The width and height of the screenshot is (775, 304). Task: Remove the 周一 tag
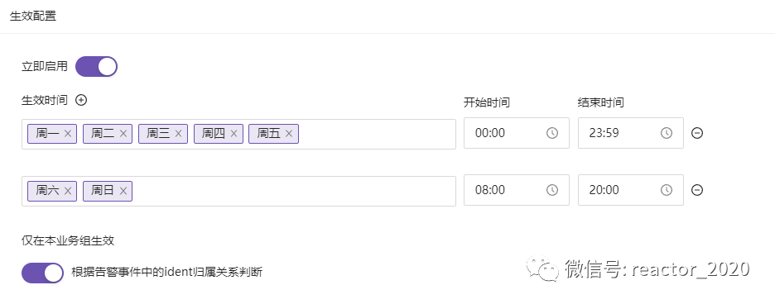point(68,134)
